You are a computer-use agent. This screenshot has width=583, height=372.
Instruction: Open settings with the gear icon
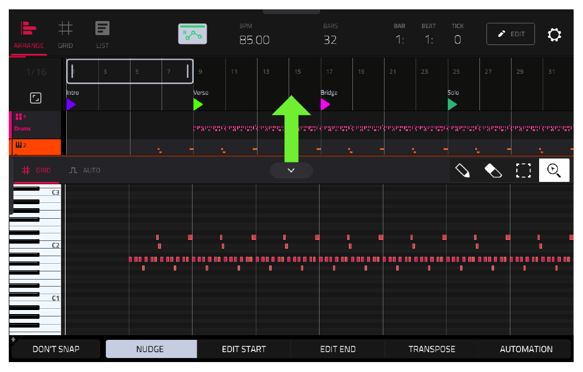[x=554, y=35]
